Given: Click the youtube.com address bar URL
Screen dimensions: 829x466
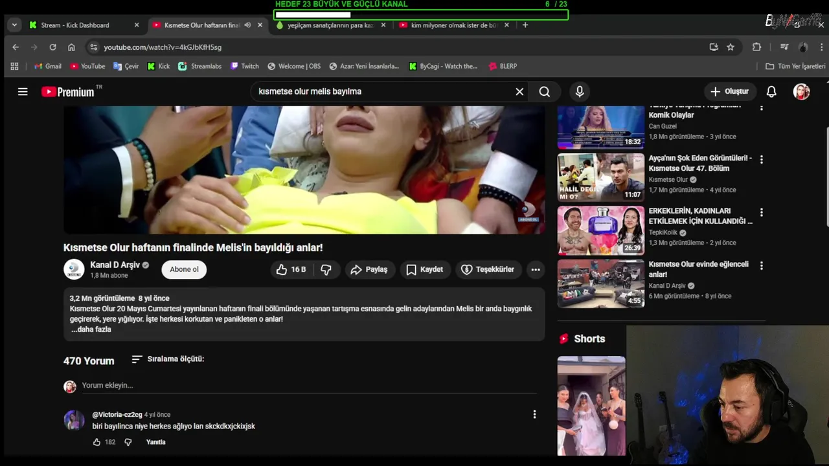Looking at the screenshot, I should click(163, 47).
